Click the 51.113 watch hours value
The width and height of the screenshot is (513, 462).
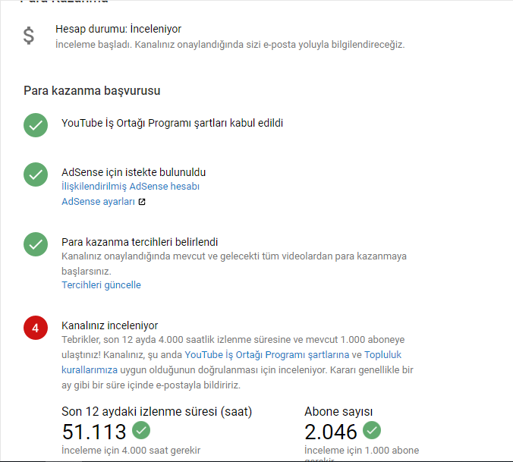pos(94,432)
